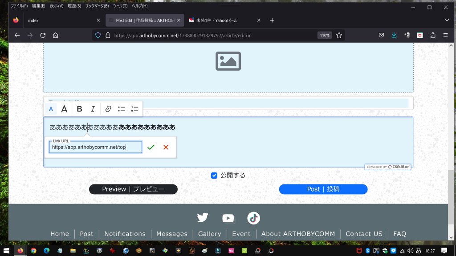Open the Gallery footer link
Screen dimensions: 456x256
click(x=209, y=234)
